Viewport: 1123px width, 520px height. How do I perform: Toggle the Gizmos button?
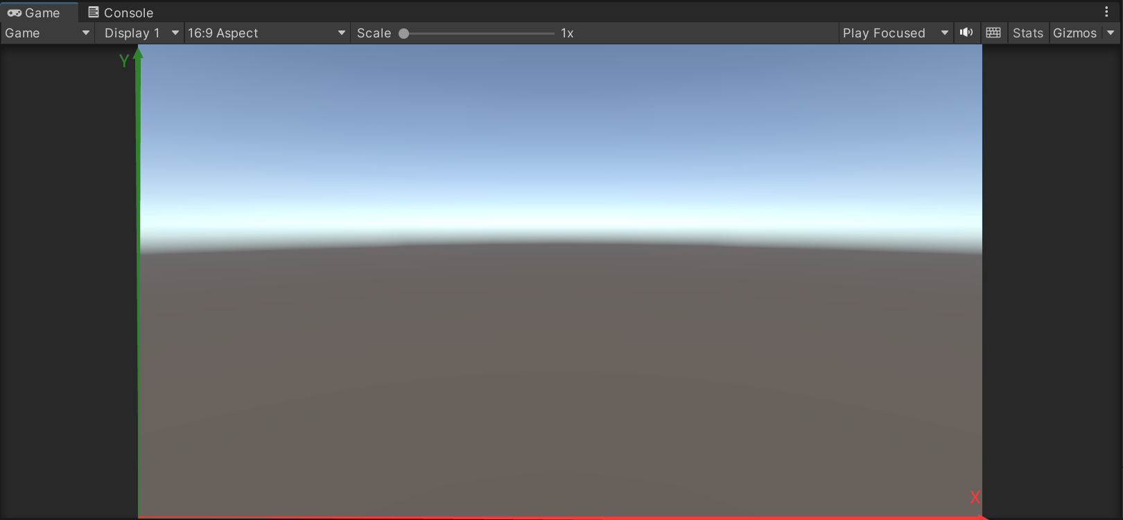pyautogui.click(x=1074, y=33)
